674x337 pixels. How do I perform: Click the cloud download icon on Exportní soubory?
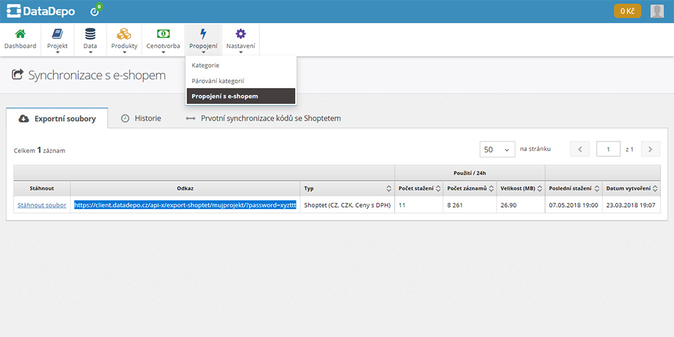click(x=24, y=119)
